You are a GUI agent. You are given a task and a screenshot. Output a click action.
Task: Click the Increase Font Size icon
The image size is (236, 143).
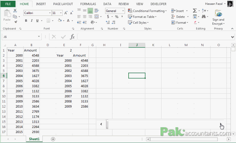click(66, 13)
